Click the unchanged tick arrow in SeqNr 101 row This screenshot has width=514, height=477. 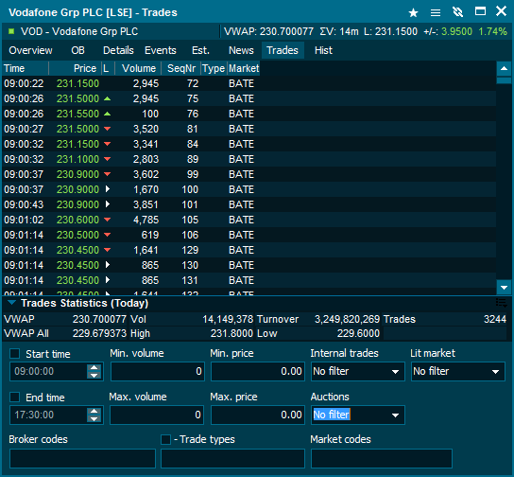click(107, 204)
